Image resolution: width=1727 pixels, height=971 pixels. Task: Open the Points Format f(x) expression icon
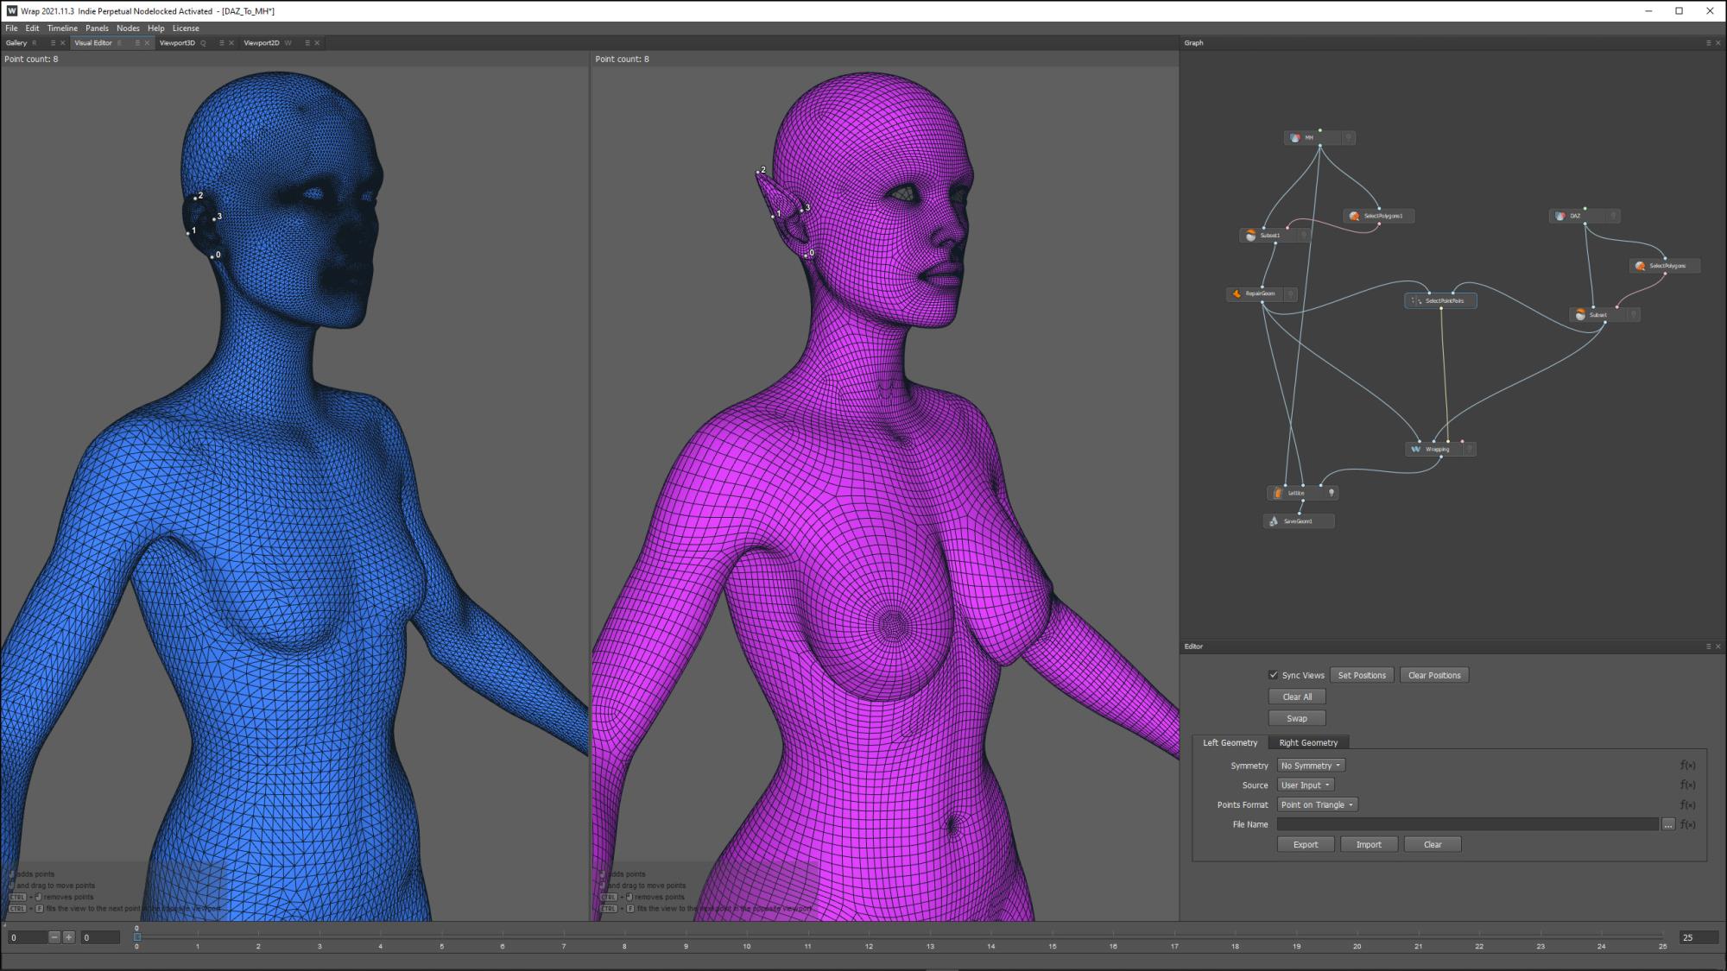pyautogui.click(x=1687, y=804)
